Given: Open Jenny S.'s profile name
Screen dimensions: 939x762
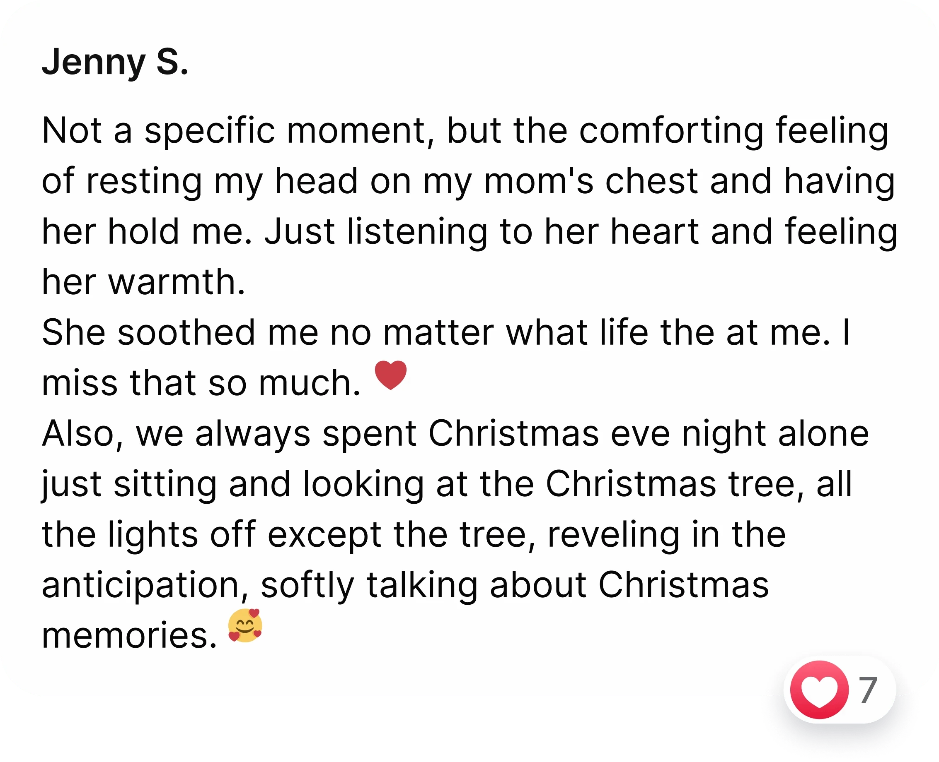Looking at the screenshot, I should [x=115, y=62].
